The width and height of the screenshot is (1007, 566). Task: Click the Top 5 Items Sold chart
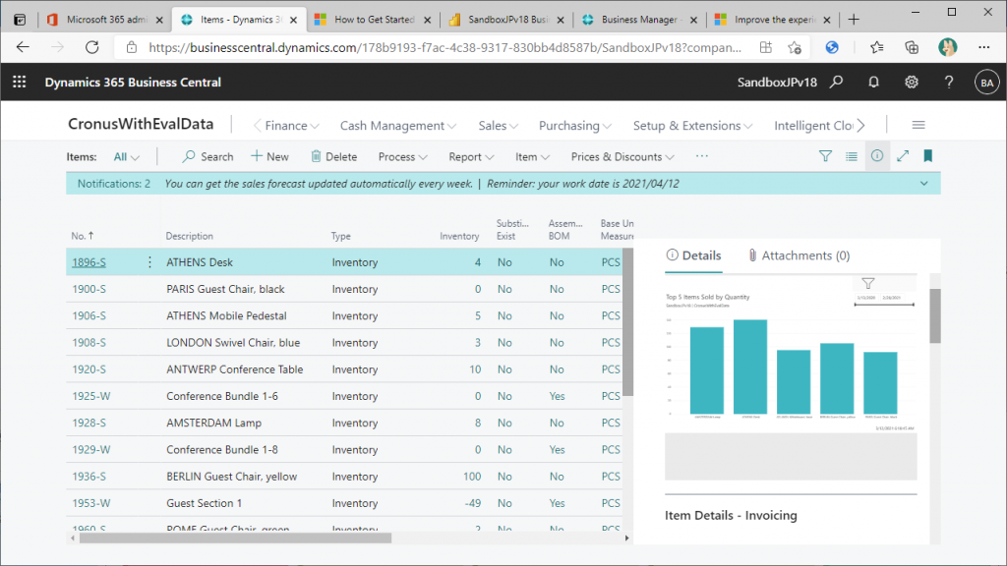(x=791, y=362)
